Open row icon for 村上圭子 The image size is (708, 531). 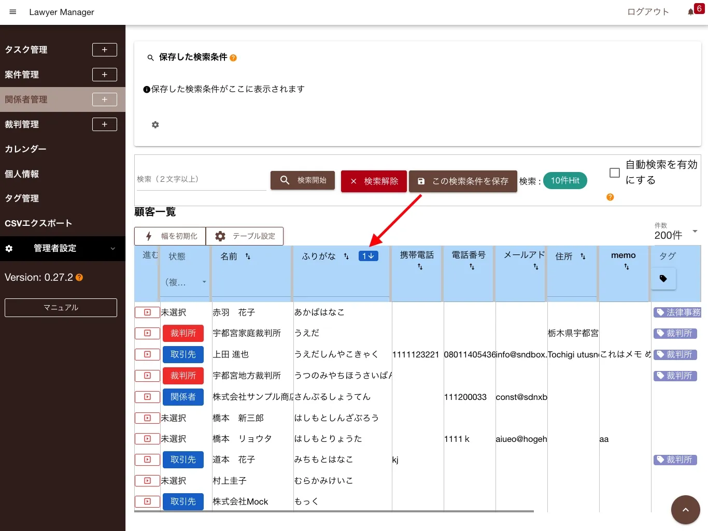tap(147, 481)
